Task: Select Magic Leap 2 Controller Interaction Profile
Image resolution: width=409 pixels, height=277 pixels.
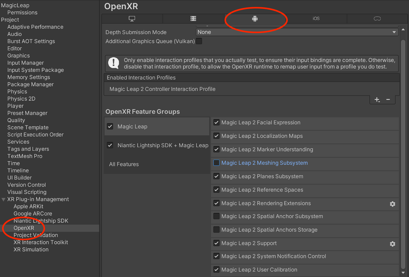Action: tap(252, 89)
